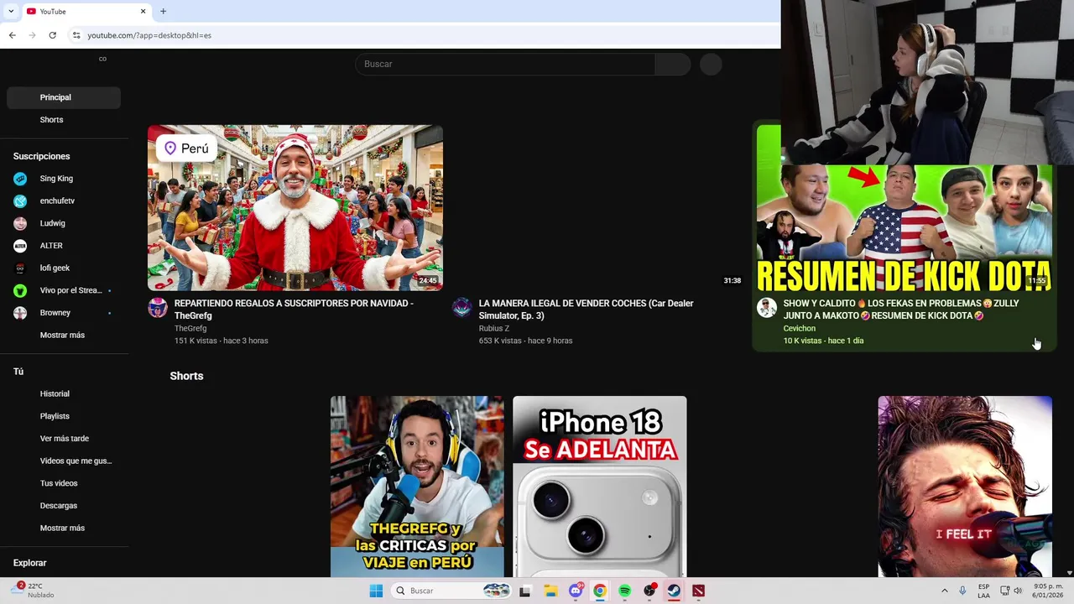Select Shorts in the YouTube sidebar
This screenshot has height=604, width=1074.
tap(64, 120)
